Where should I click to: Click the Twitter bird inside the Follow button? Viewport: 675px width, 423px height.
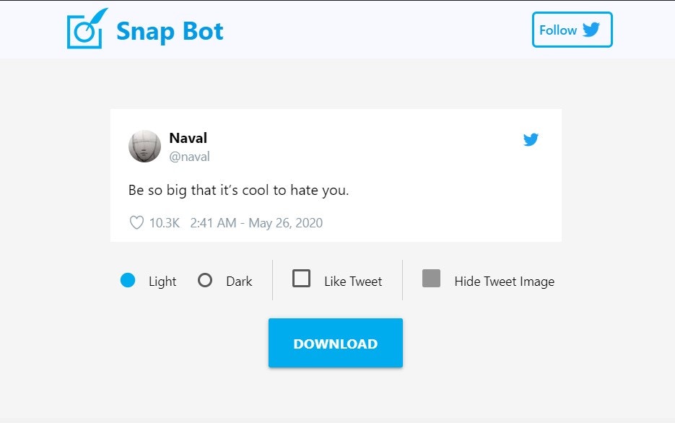591,30
